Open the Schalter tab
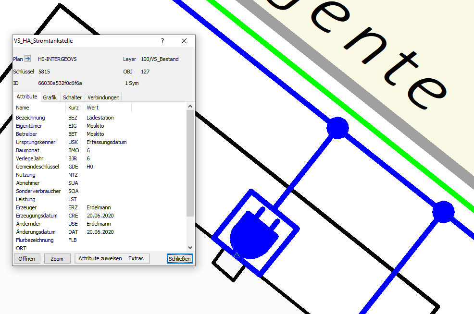Screen dimensions: 474x314 pos(72,97)
